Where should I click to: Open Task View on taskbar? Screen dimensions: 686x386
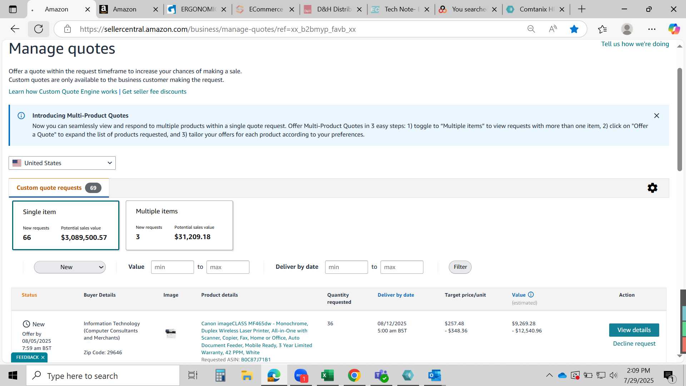coord(193,376)
